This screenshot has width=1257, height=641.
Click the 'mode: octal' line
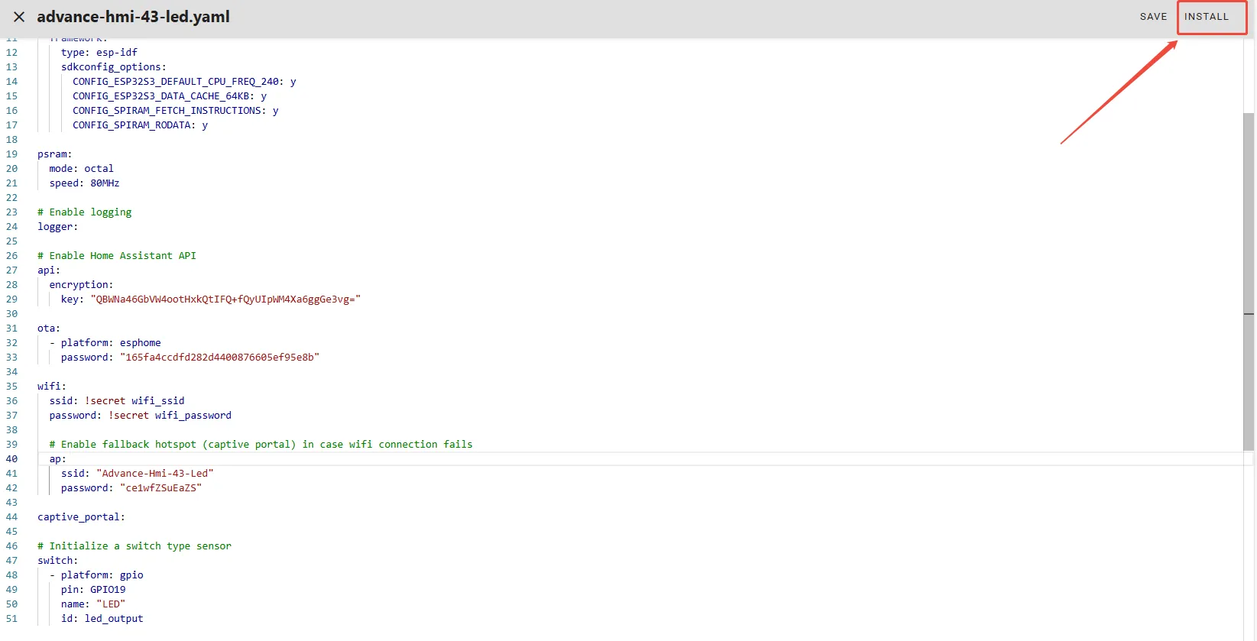[81, 169]
